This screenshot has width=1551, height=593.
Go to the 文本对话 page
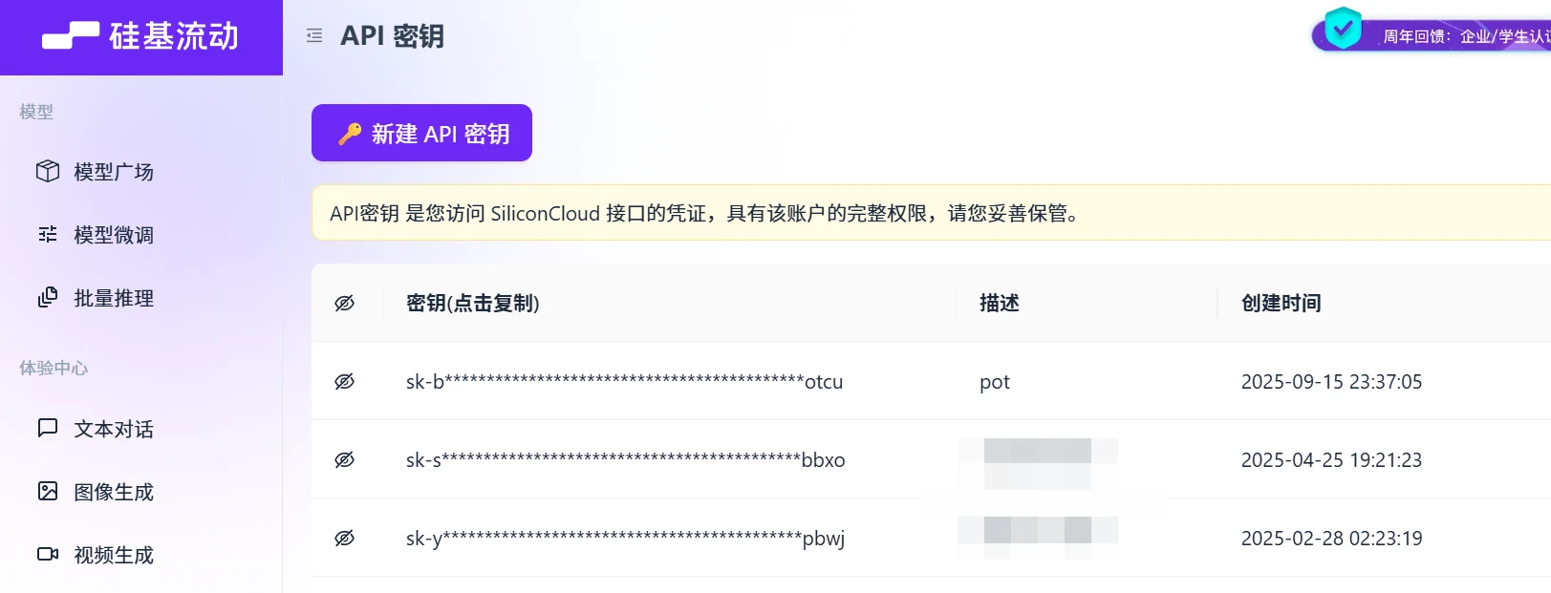[114, 429]
